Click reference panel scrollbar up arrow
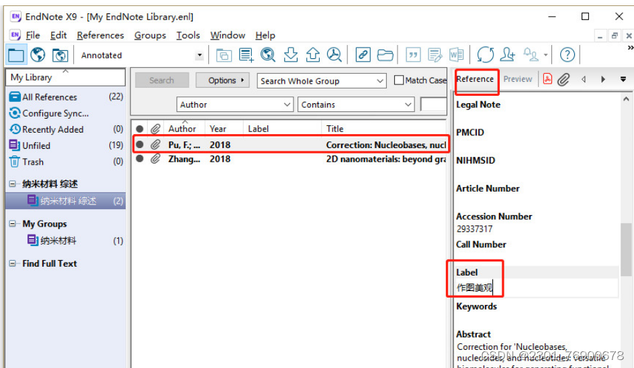 [x=626, y=99]
